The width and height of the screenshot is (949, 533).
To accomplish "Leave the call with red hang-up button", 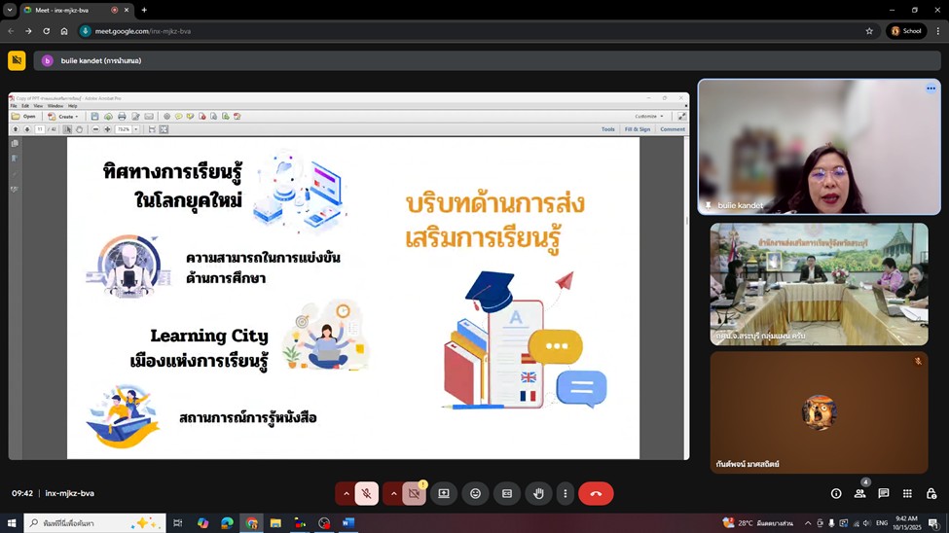I will coord(596,494).
